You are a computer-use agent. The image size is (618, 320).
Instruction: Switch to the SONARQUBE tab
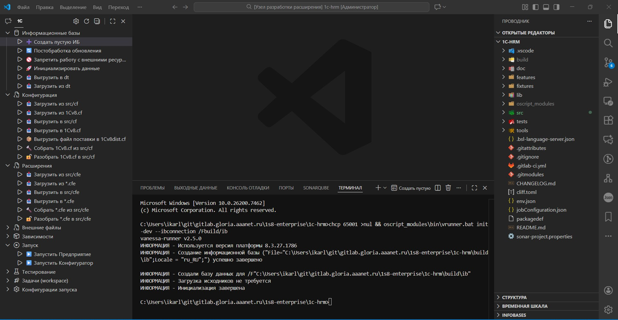pos(316,188)
